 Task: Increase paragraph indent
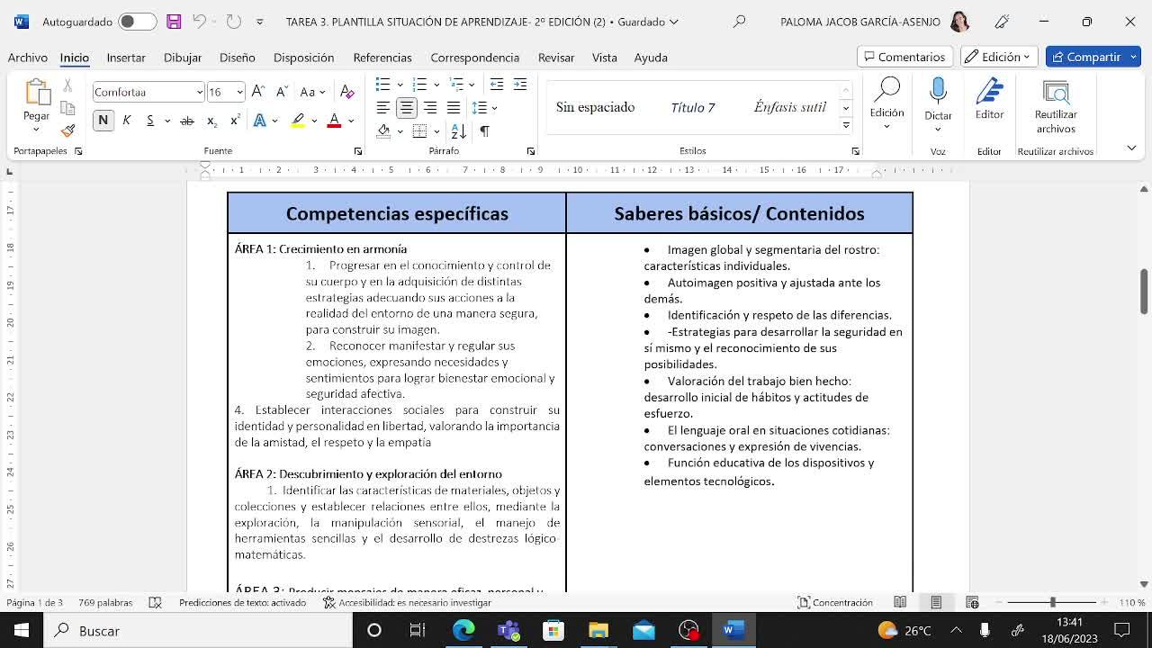point(520,85)
